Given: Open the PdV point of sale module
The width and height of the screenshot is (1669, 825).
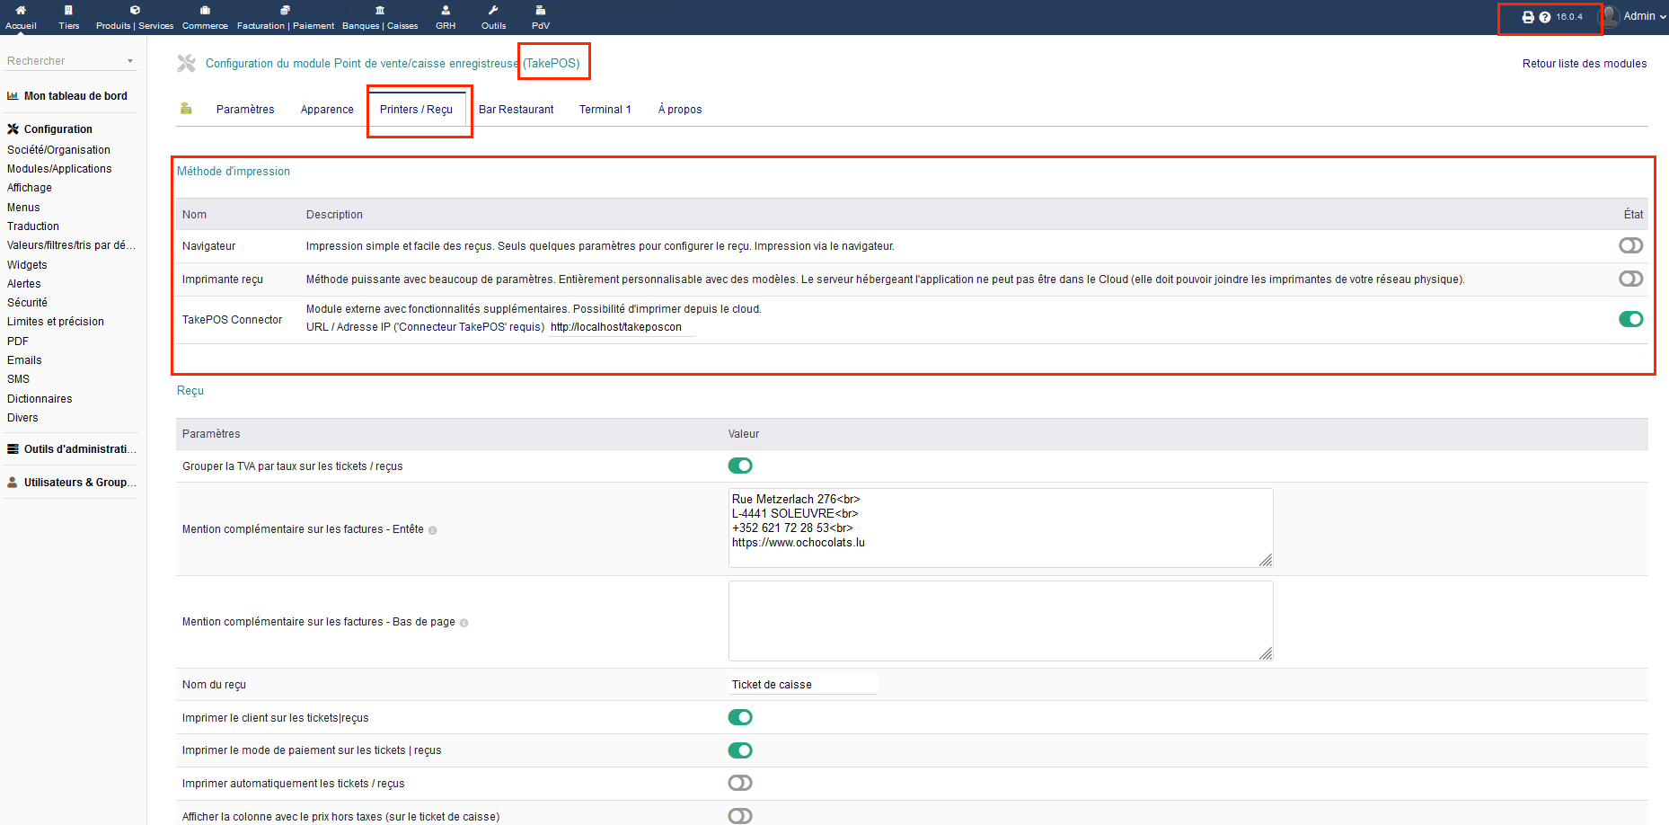Looking at the screenshot, I should click(x=540, y=16).
